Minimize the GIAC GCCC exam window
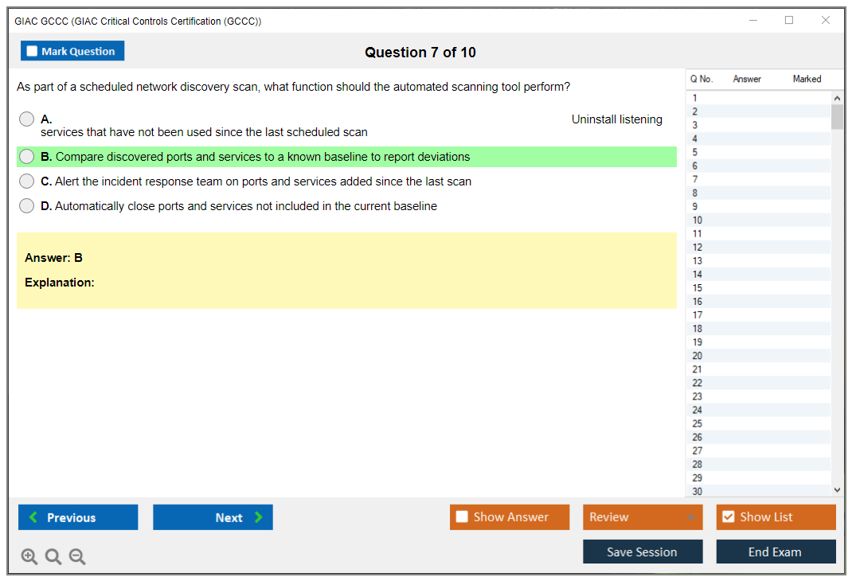The width and height of the screenshot is (856, 585). [752, 21]
